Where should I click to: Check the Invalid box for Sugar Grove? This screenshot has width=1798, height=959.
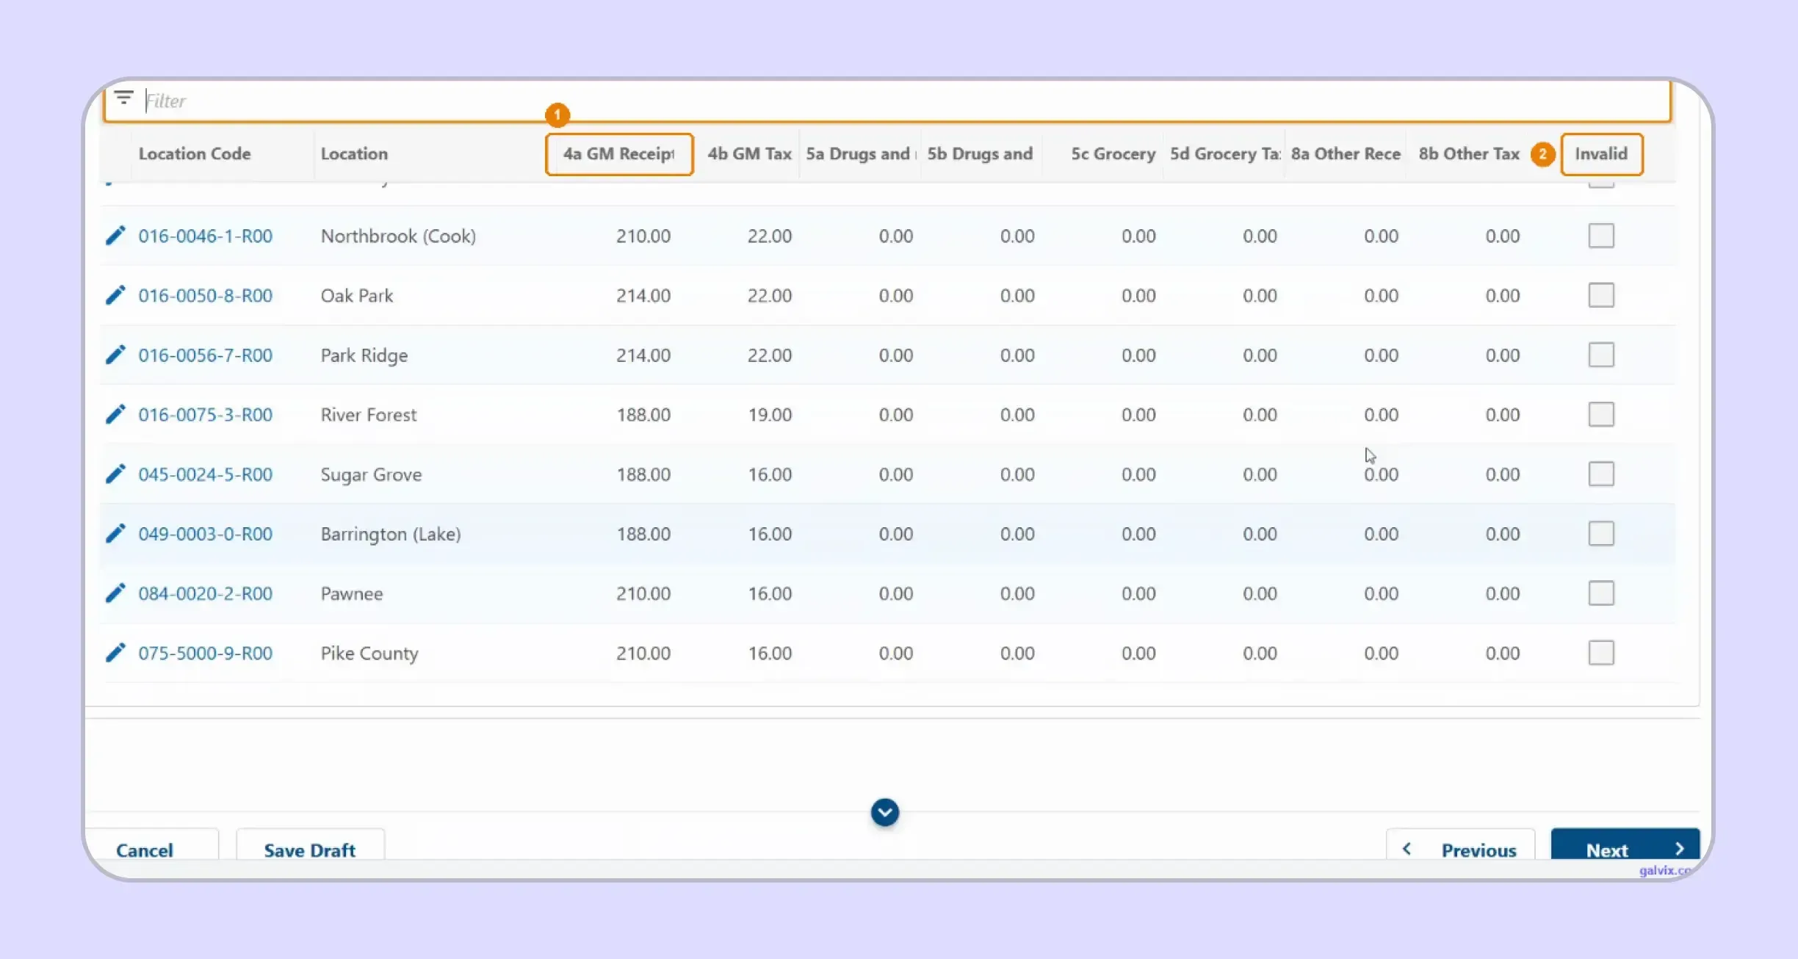1601,474
